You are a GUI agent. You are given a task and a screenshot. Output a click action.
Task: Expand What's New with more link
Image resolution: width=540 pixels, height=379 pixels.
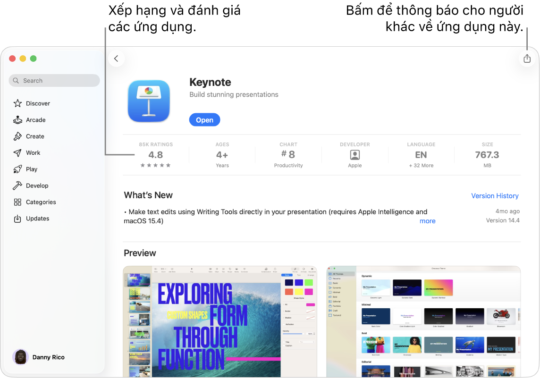pyautogui.click(x=427, y=221)
